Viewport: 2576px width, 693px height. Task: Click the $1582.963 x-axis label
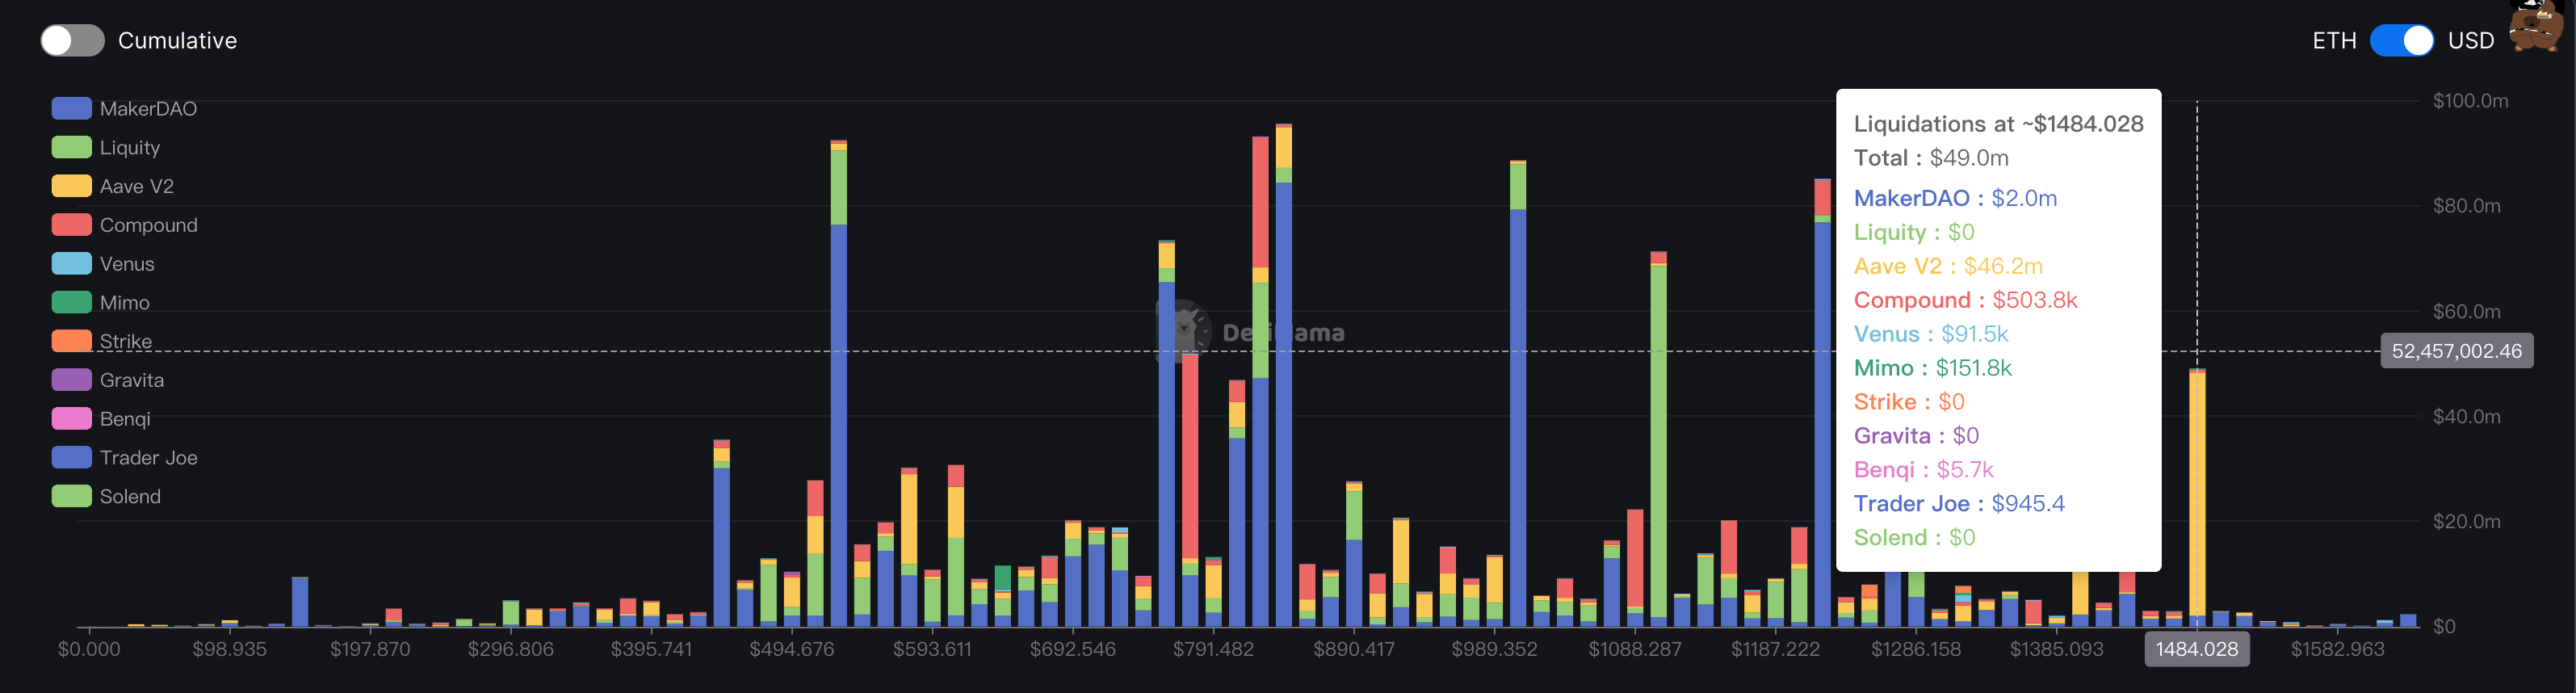tap(2337, 649)
